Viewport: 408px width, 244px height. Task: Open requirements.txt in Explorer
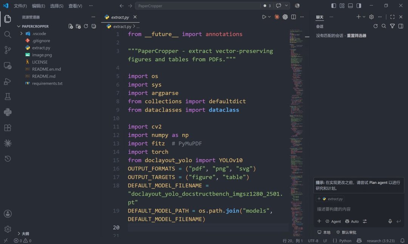(47, 84)
